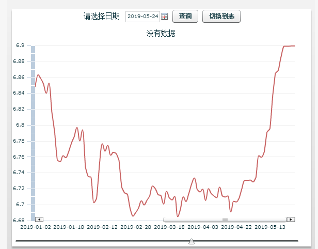Click the chart scrollbar's small gray thumb

pyautogui.click(x=225, y=220)
